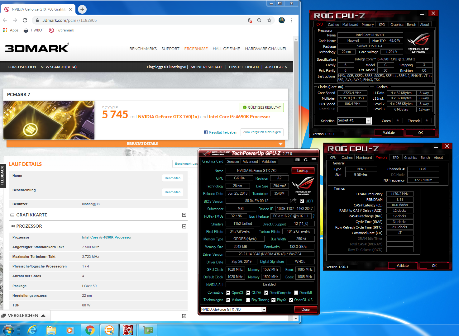Click the Lookup button in GPU-Z
This screenshot has width=459, height=336.
303,171
